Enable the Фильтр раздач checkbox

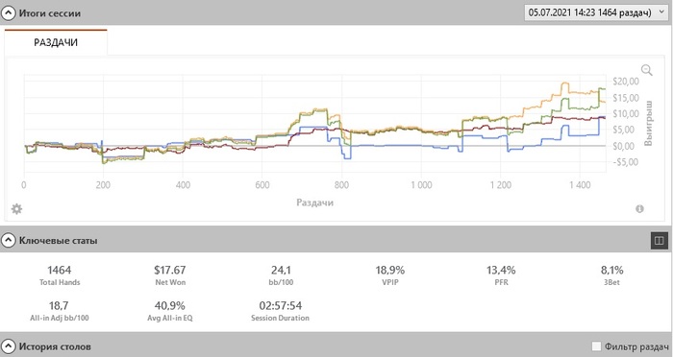click(x=596, y=346)
